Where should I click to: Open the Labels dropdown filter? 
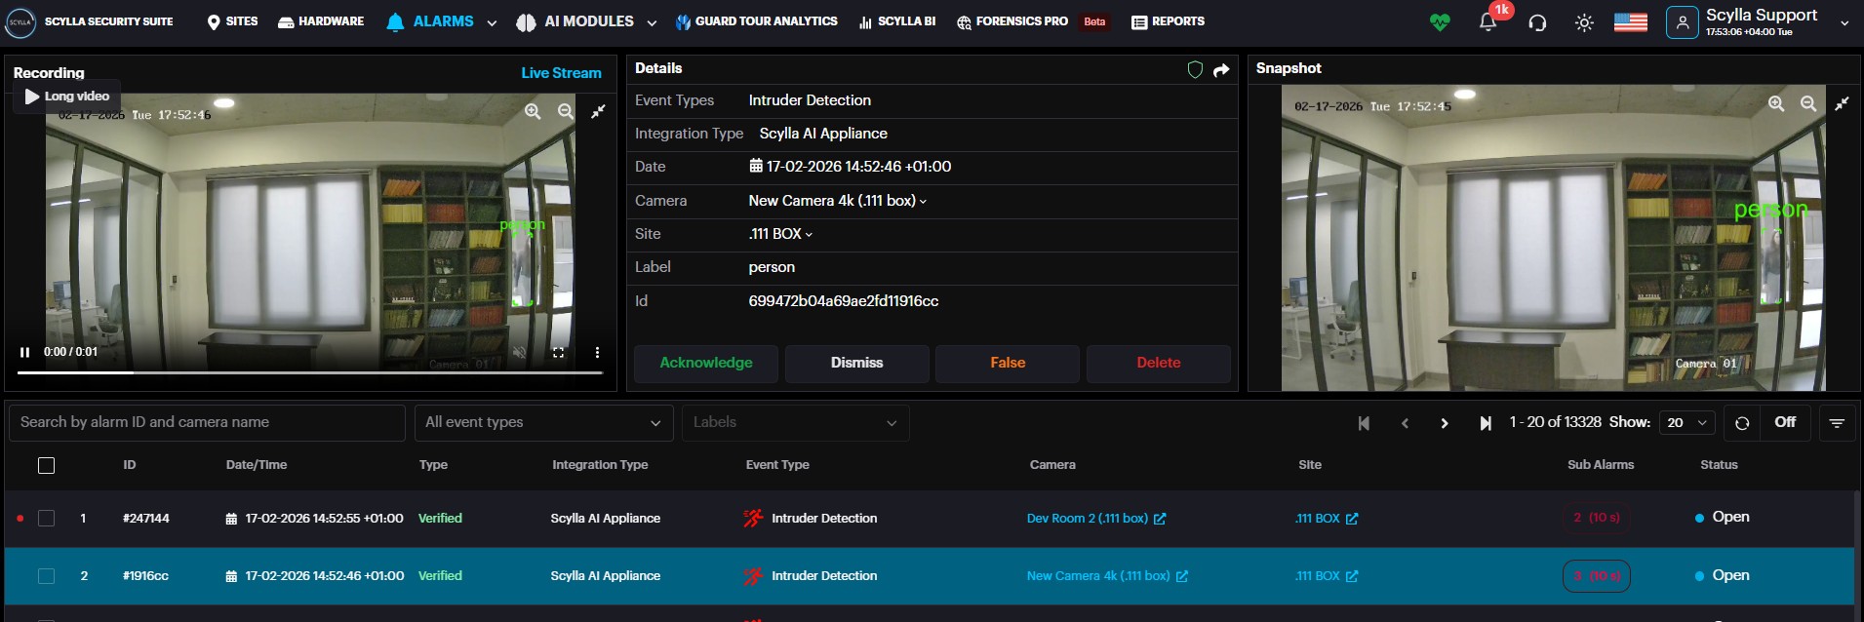coord(795,422)
